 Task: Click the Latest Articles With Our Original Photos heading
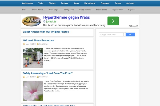46,32
